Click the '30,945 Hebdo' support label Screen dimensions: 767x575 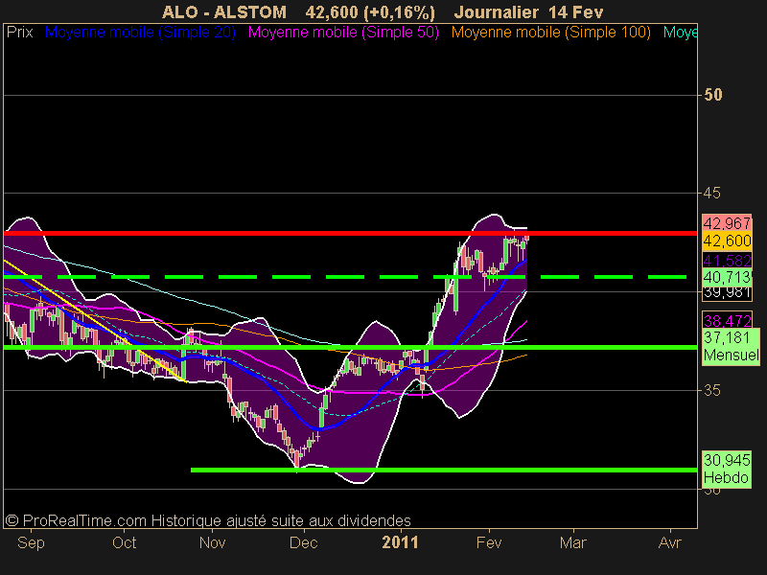[x=727, y=469]
